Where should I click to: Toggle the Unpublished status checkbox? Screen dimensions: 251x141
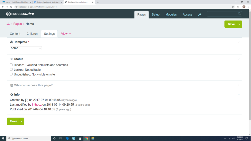pyautogui.click(x=11, y=74)
